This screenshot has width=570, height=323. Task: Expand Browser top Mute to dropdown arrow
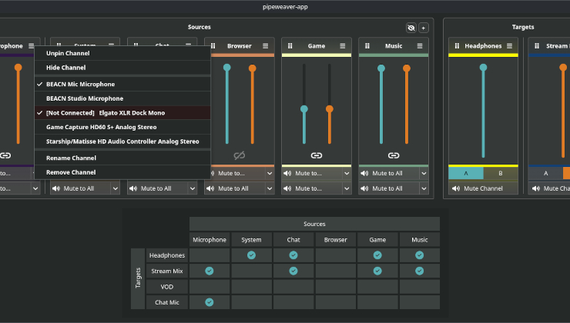270,174
